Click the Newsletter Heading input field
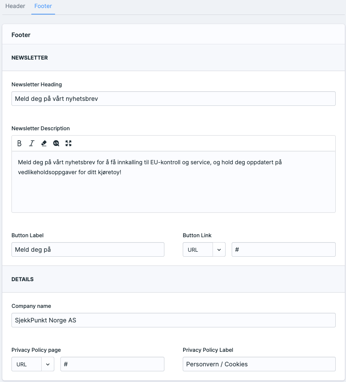This screenshot has width=346, height=382. point(173,99)
